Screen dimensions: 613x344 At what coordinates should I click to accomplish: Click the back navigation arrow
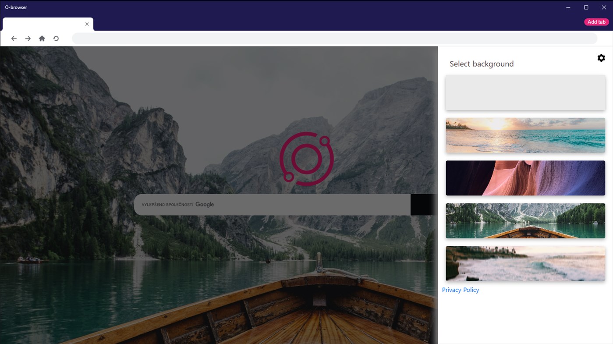pos(14,38)
